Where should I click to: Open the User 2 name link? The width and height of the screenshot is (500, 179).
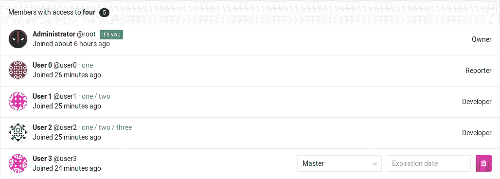coord(42,127)
